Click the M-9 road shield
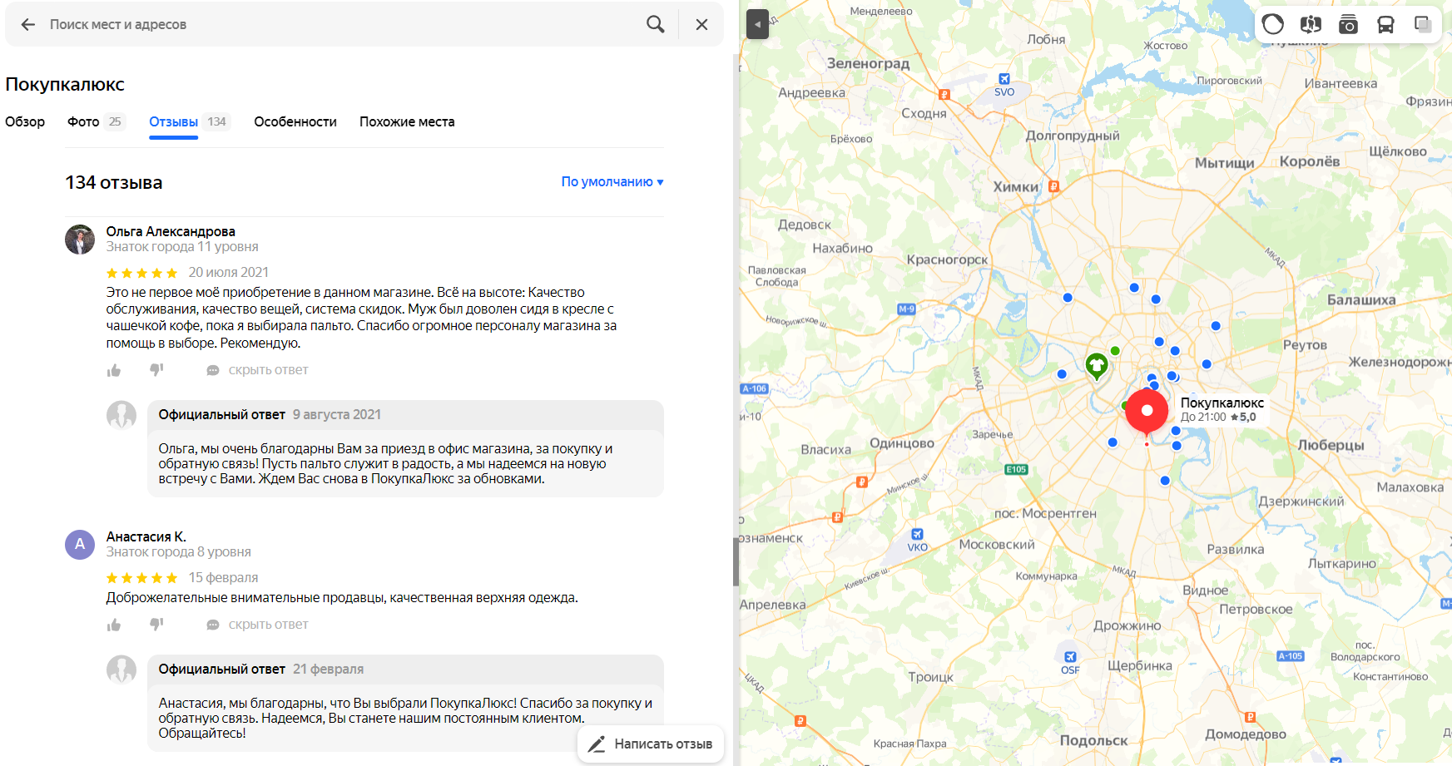The height and width of the screenshot is (766, 1452). [906, 309]
